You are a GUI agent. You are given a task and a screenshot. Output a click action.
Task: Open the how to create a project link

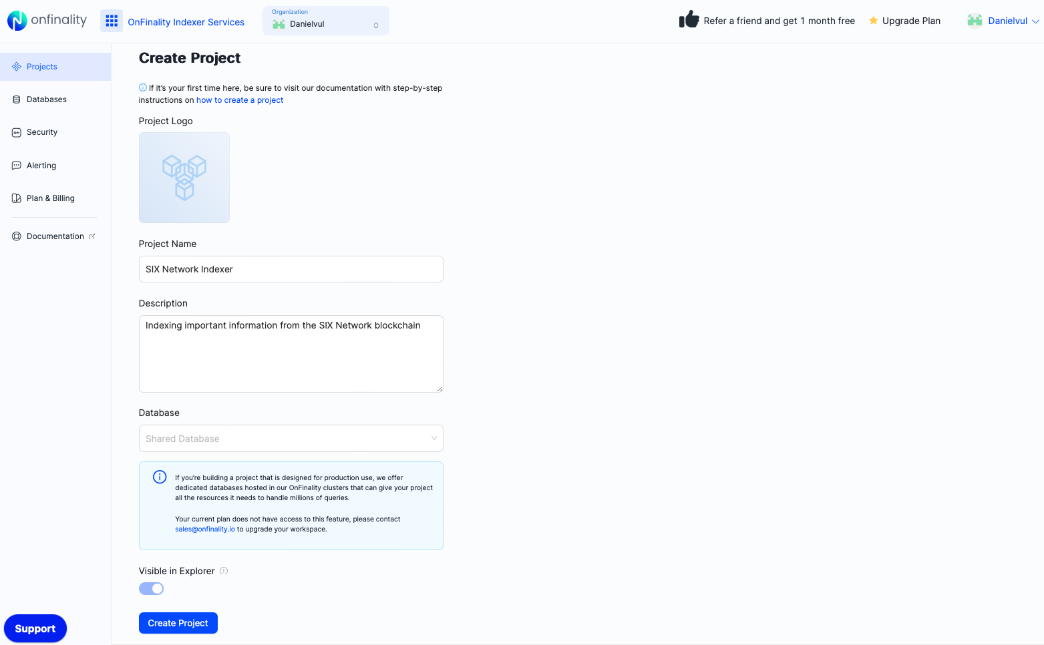point(239,99)
